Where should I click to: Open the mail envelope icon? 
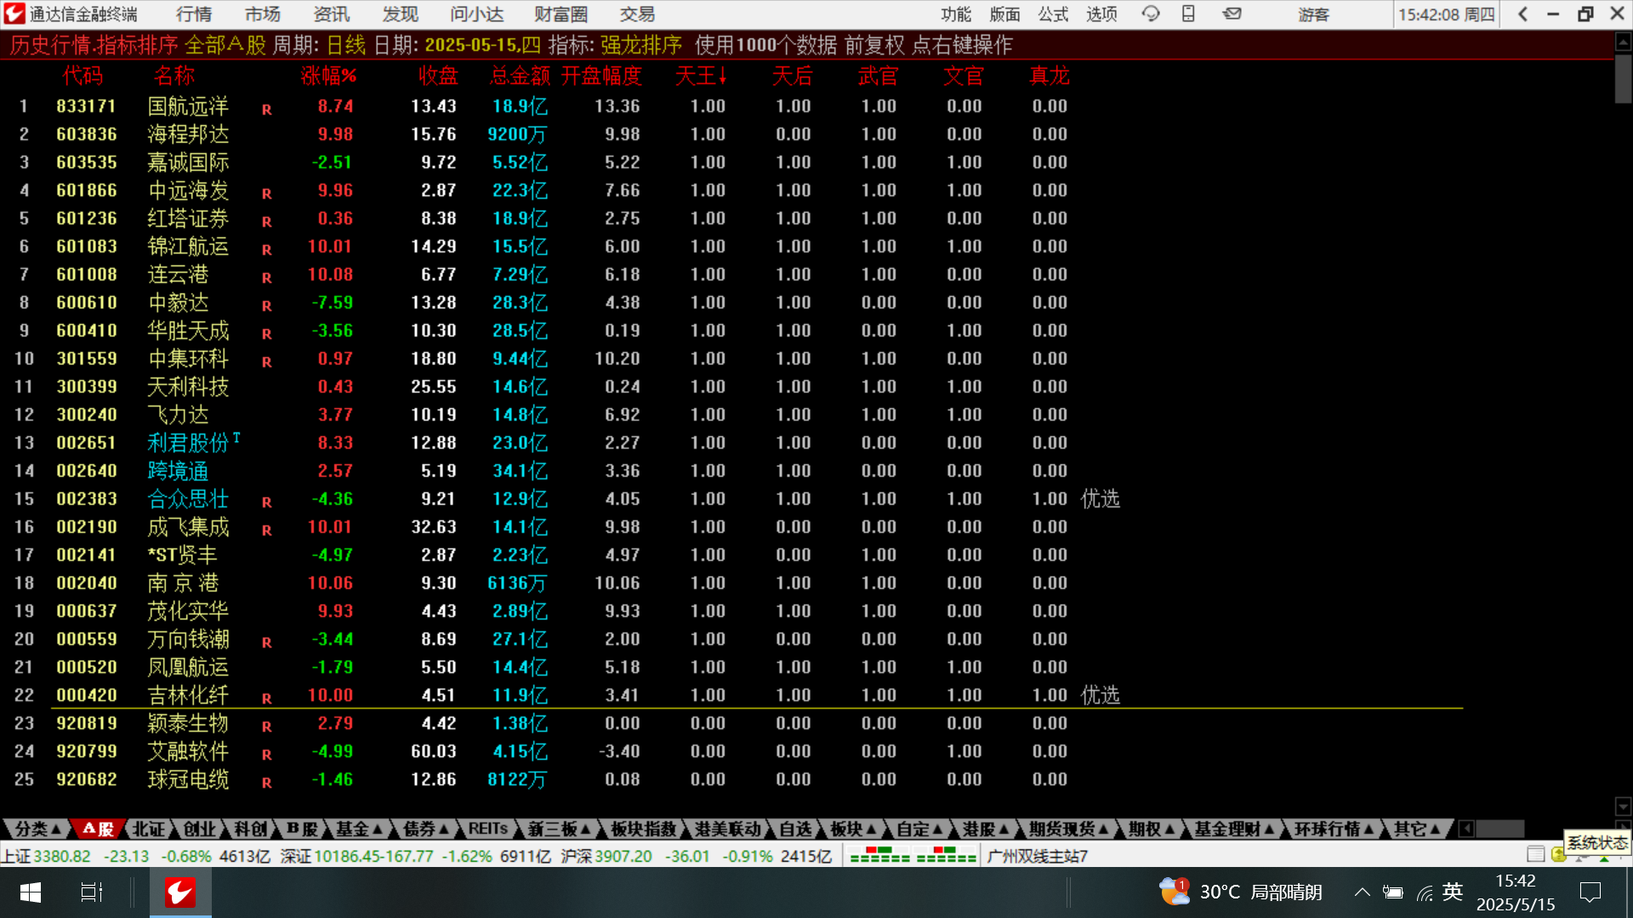click(1232, 14)
